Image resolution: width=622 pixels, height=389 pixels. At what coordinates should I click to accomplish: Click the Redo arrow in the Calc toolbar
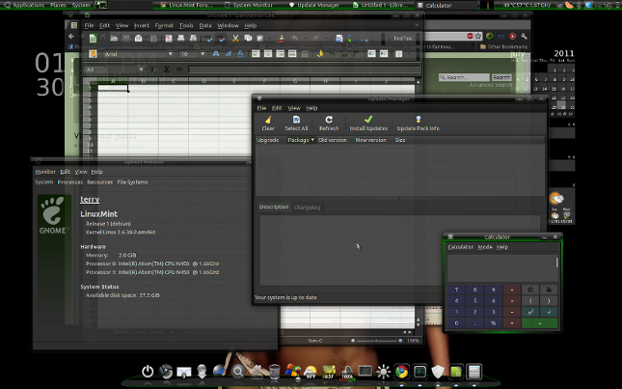click(316, 38)
